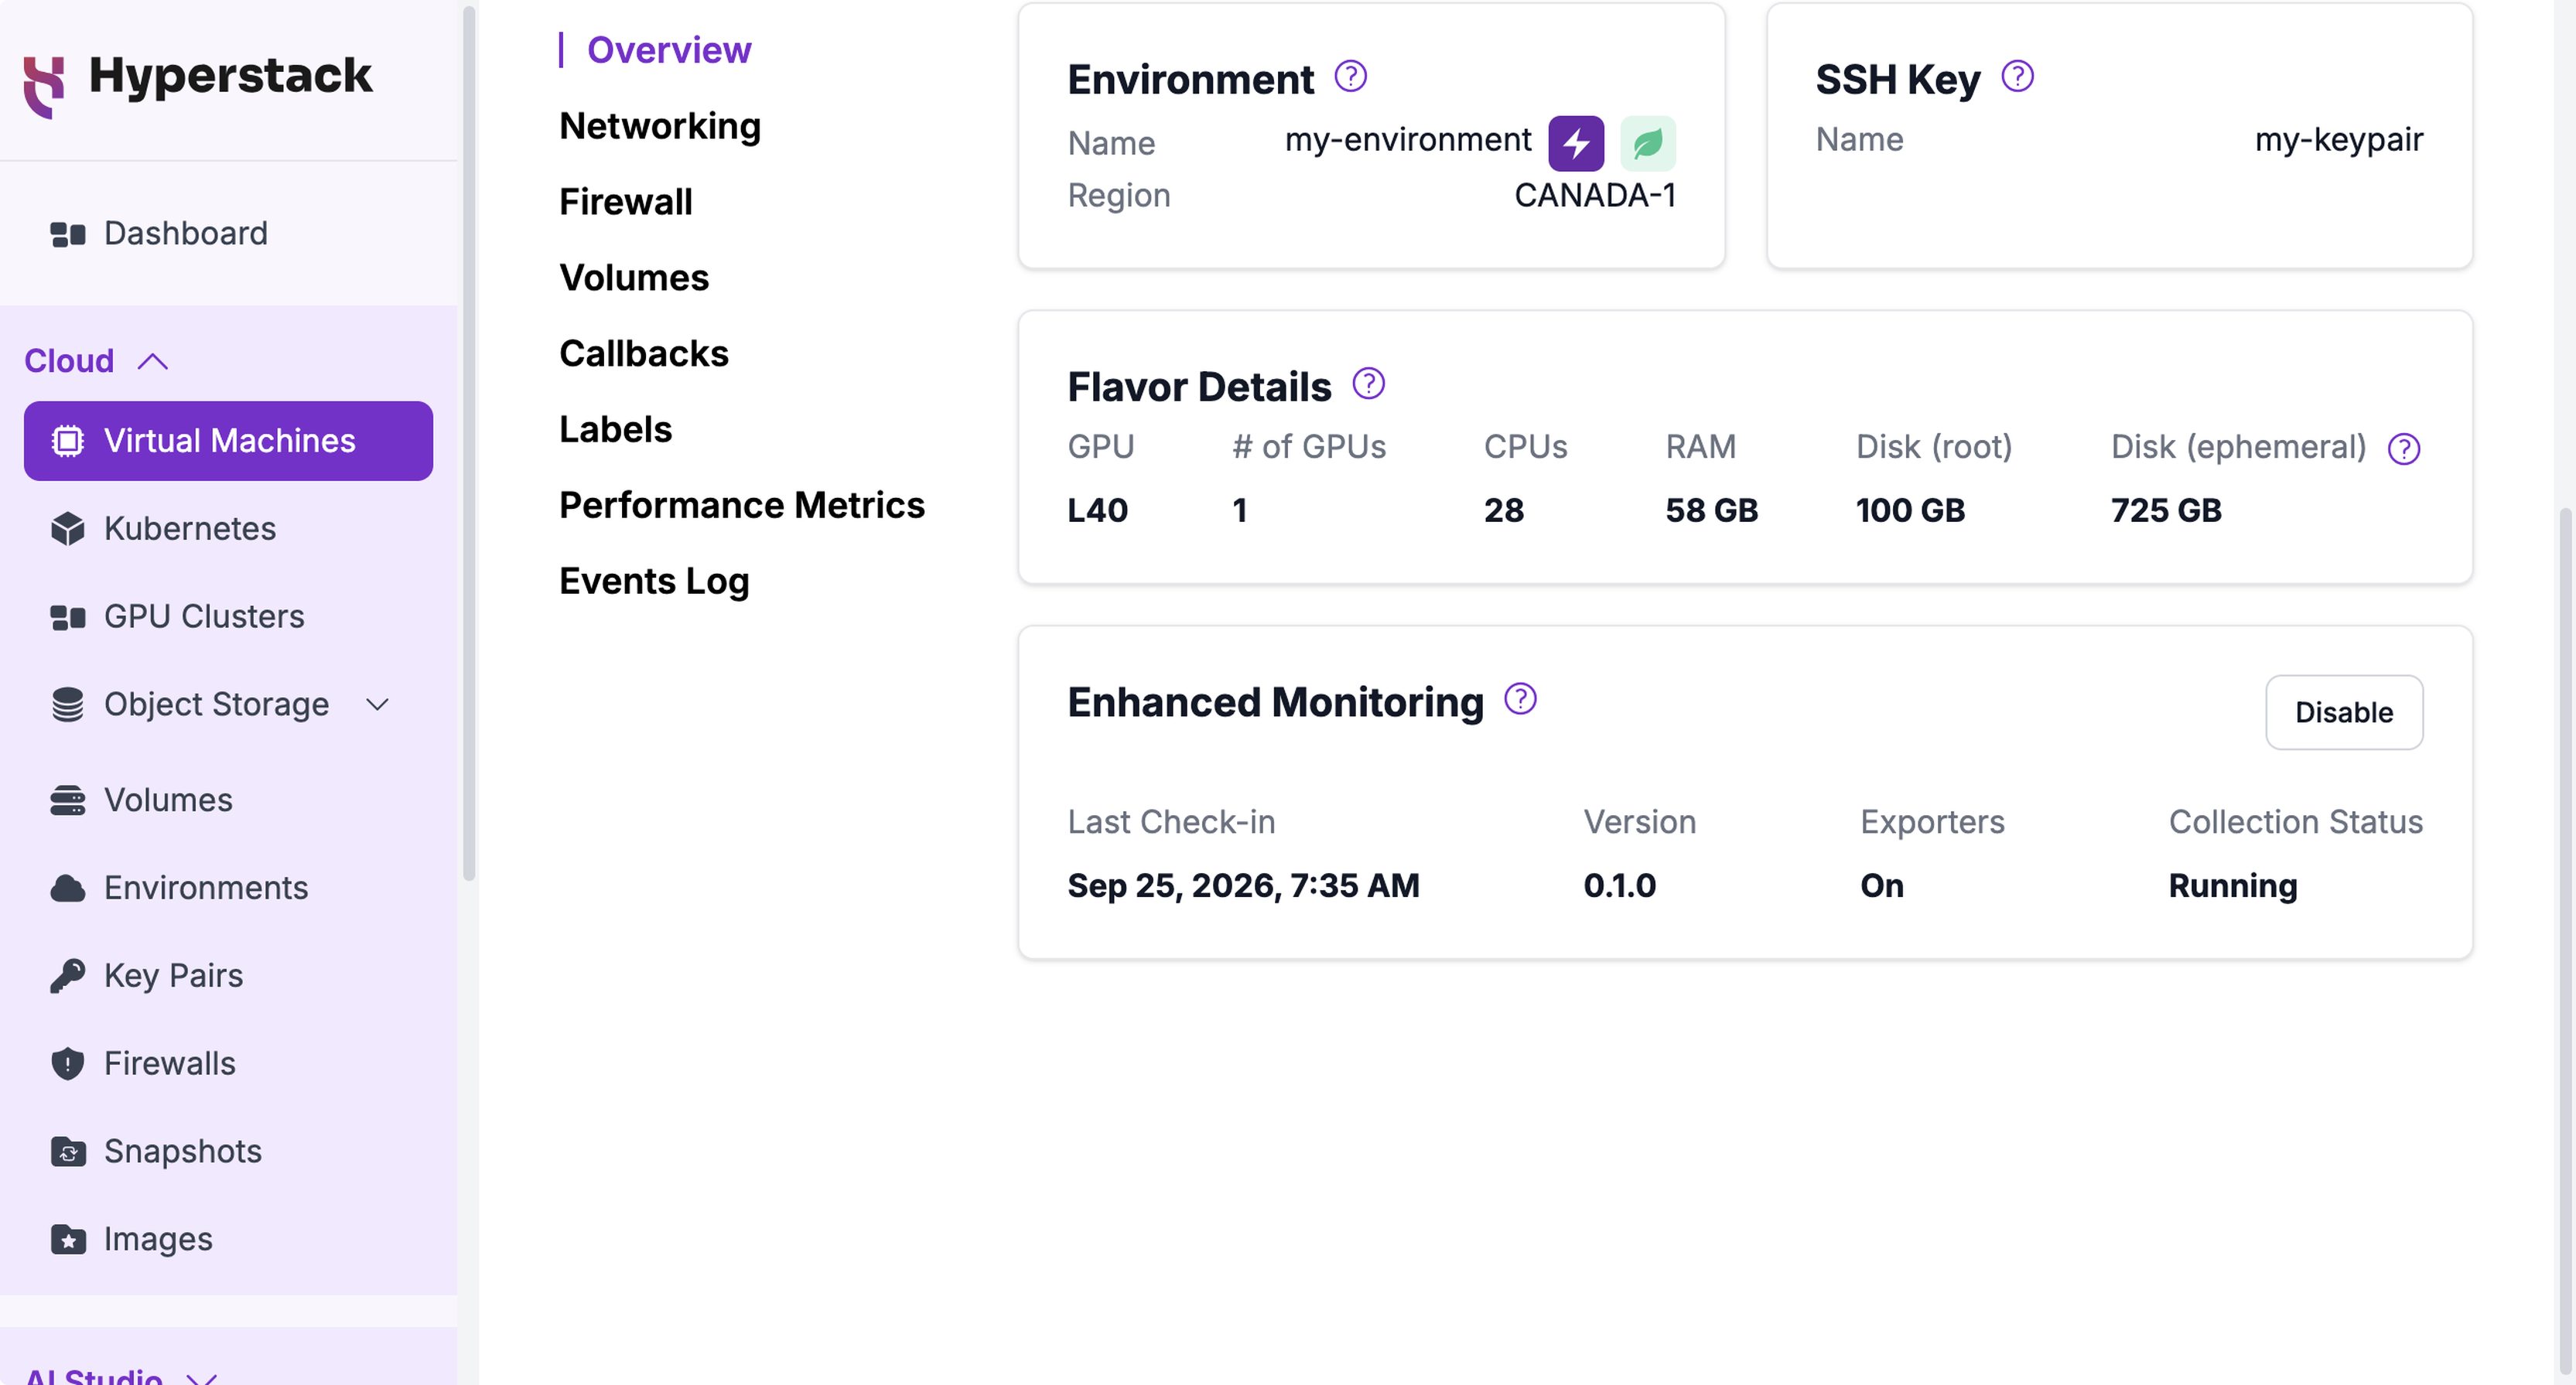Open Kubernetes page
Image resolution: width=2576 pixels, height=1385 pixels.
[228, 529]
